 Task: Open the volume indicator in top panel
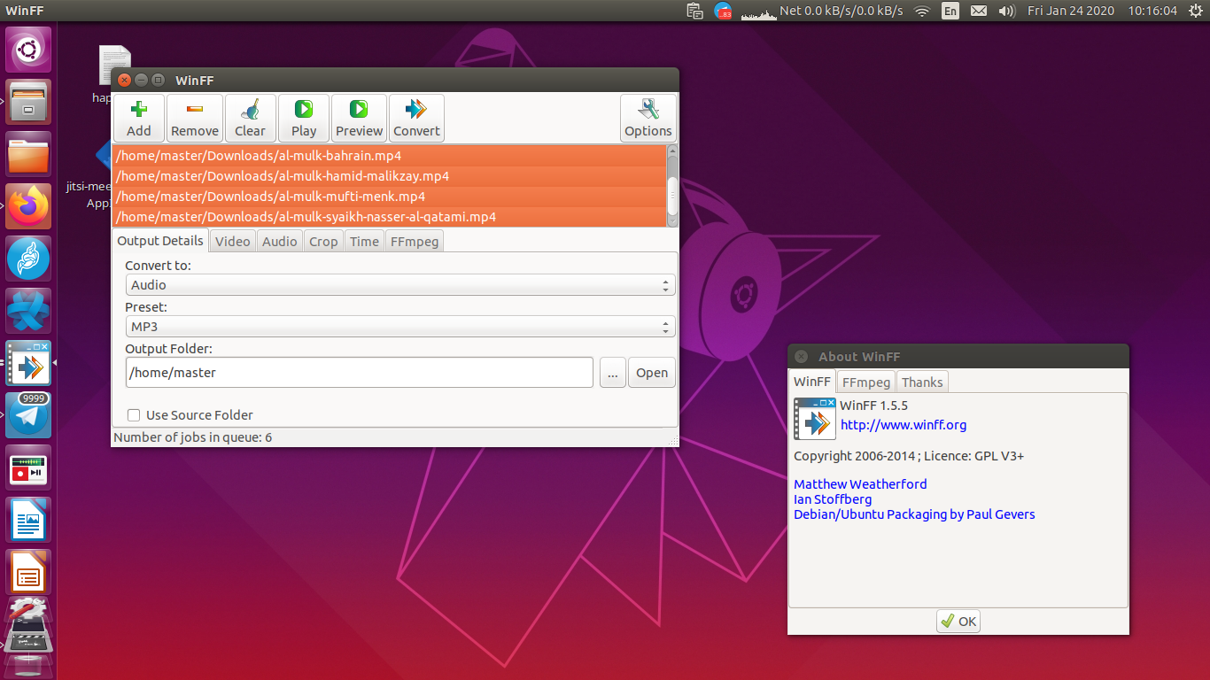(x=1006, y=11)
